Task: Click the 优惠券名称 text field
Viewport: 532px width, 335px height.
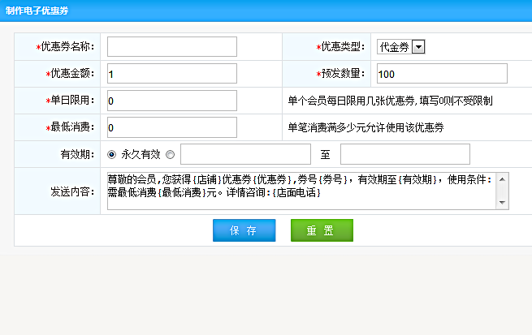Action: click(171, 47)
